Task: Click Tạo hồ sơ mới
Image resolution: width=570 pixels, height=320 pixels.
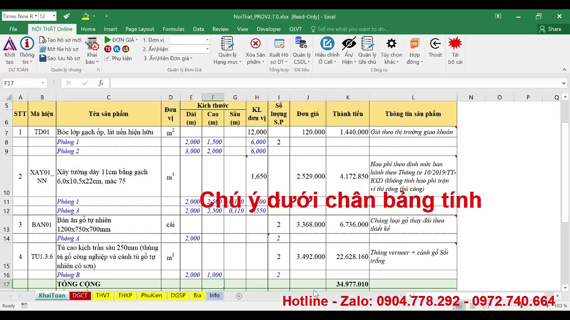Action: point(61,40)
